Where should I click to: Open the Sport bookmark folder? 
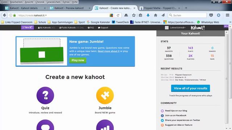(x=80, y=22)
